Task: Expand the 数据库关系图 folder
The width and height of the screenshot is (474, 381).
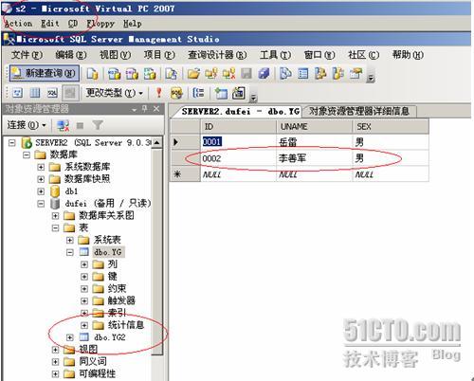Action: tap(55, 216)
